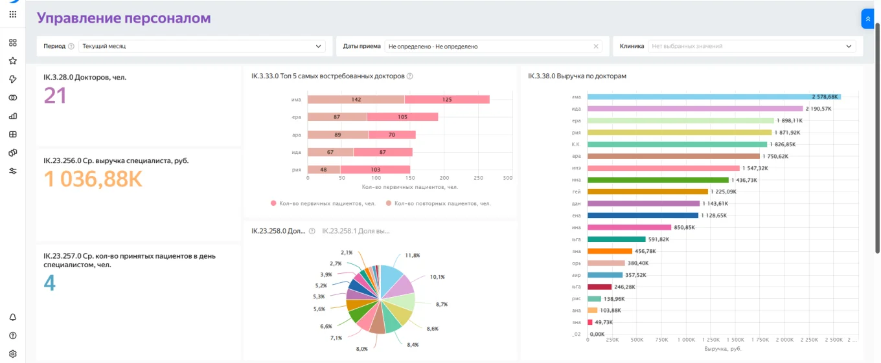
Task: Open the dashboards table-grid icon in sidebar
Action: point(12,135)
